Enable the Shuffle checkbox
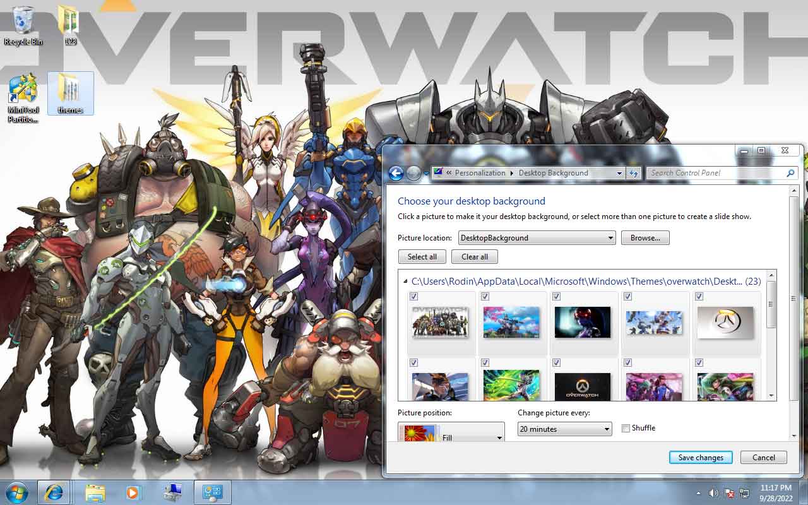808x505 pixels. pos(626,428)
